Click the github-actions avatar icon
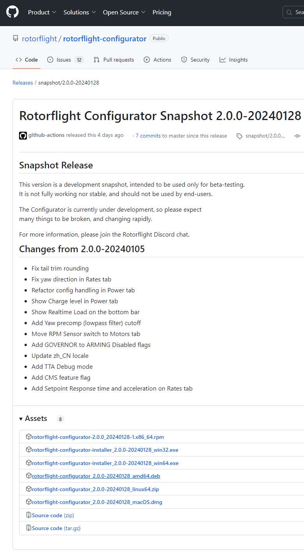This screenshot has height=557, width=304. point(23,136)
